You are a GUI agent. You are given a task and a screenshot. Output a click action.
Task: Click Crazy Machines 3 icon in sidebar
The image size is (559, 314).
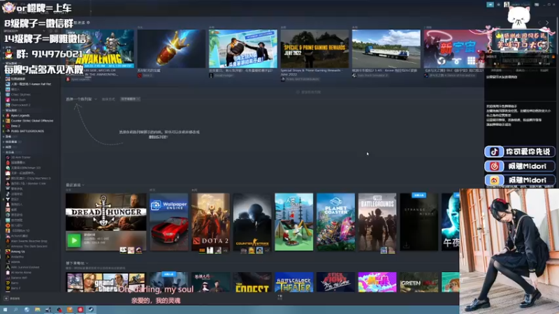tap(8, 179)
